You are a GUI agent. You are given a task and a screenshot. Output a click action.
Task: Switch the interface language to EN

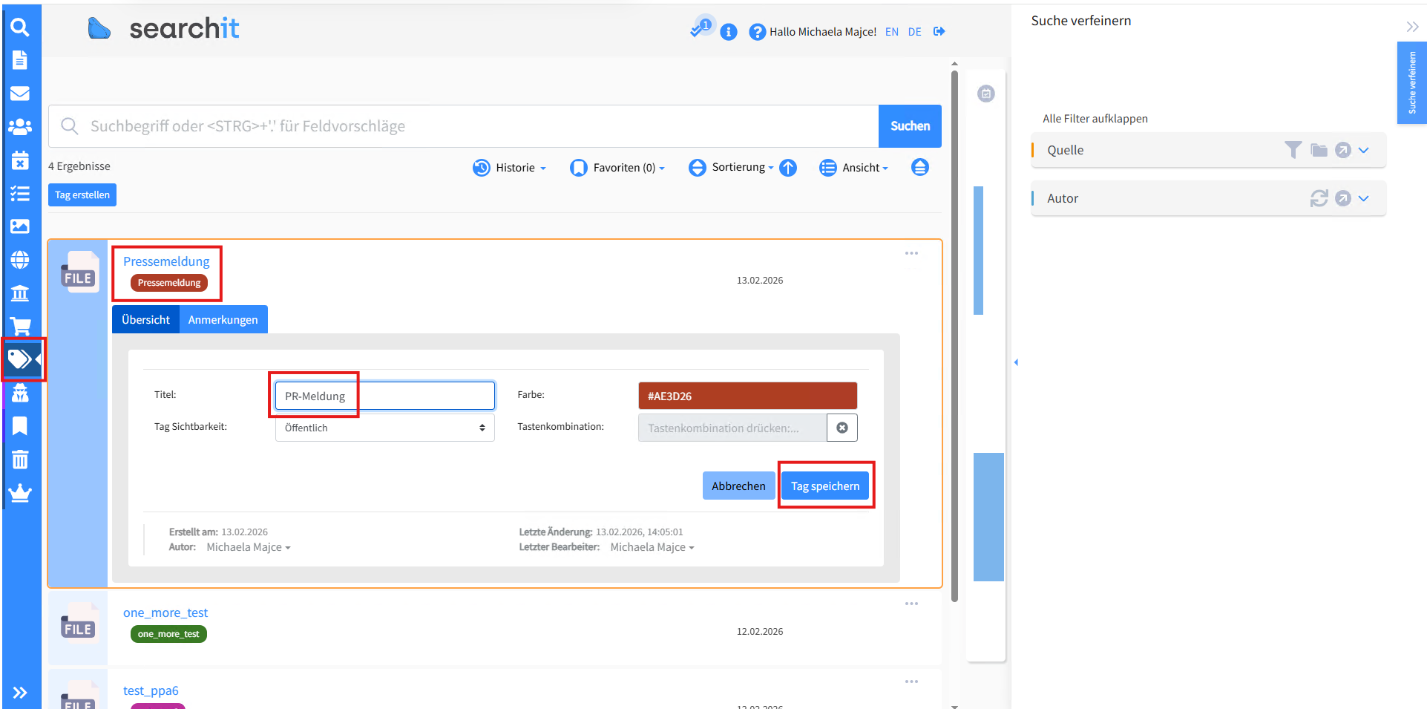coord(891,31)
